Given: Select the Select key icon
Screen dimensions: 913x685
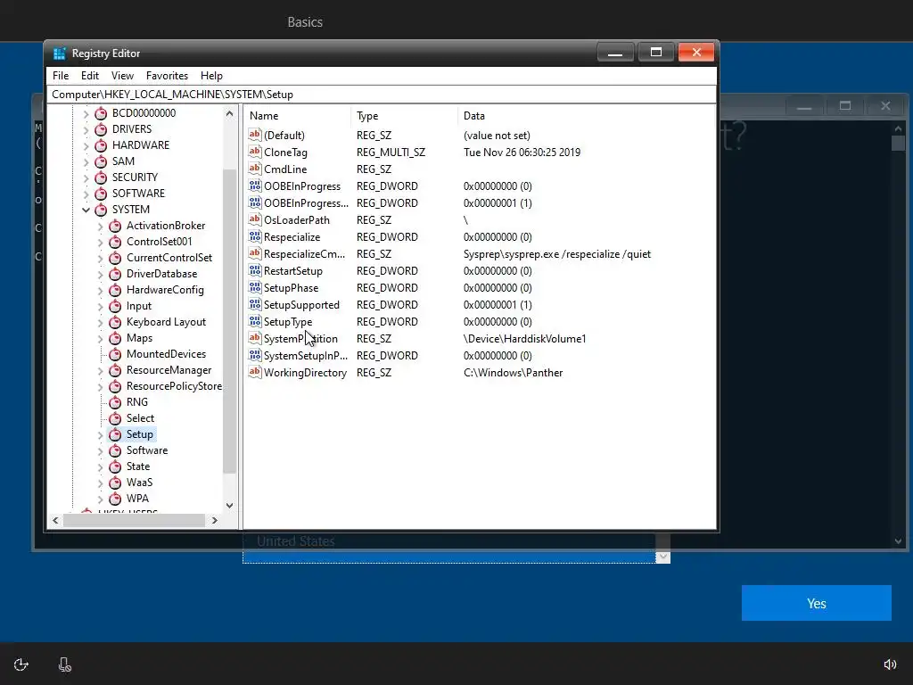Looking at the screenshot, I should tap(115, 418).
